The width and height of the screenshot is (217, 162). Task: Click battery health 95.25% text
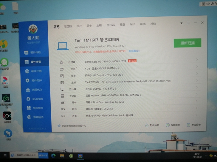pyautogui.click(x=99, y=109)
